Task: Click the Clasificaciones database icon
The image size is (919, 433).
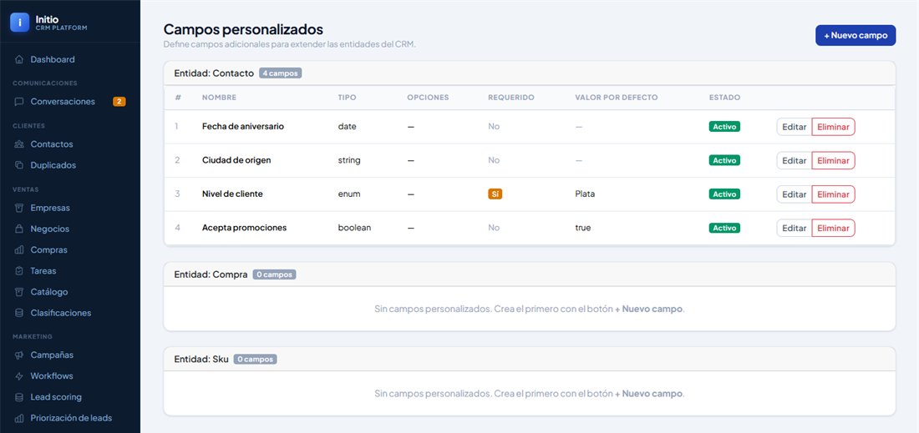Action: [19, 313]
